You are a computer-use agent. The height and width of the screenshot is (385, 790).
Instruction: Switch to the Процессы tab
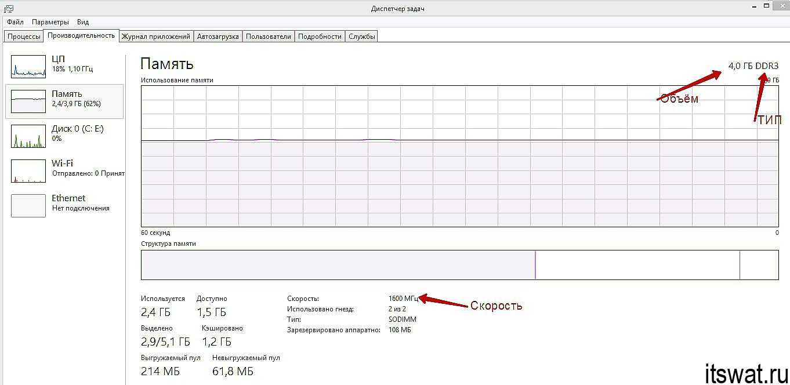(x=24, y=37)
